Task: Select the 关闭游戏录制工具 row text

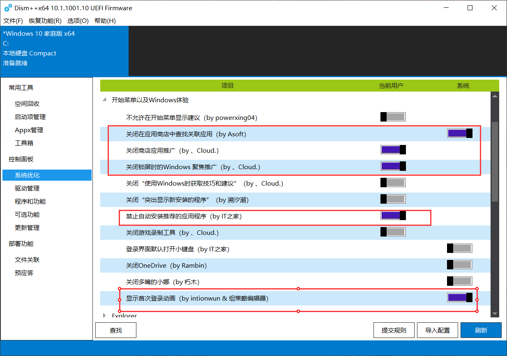Action: point(172,232)
